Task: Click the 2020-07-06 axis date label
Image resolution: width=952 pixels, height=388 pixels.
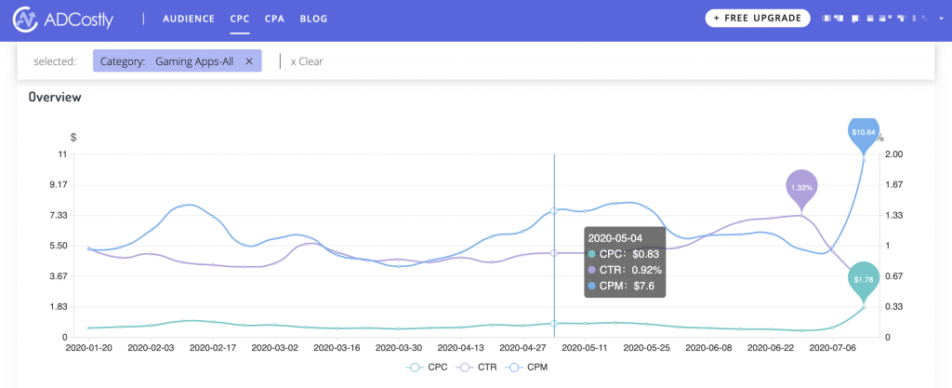Action: 832,349
